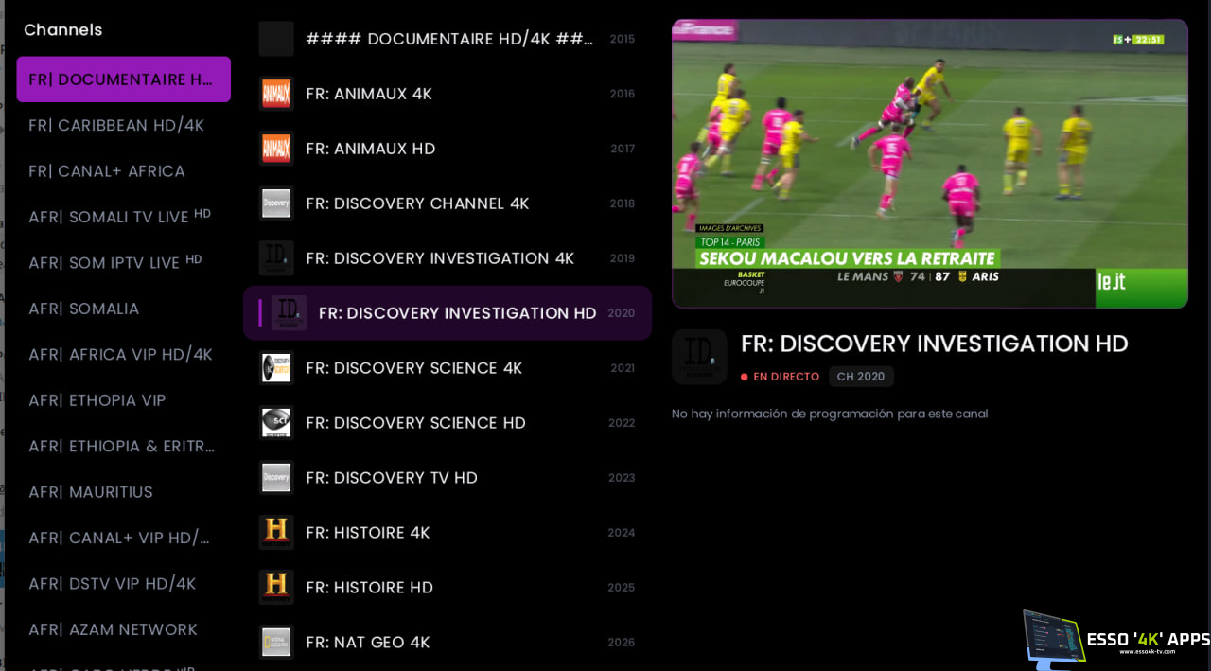This screenshot has height=671, width=1211.
Task: Open the AFR| CANAL+ VIP HD category
Action: (x=124, y=538)
